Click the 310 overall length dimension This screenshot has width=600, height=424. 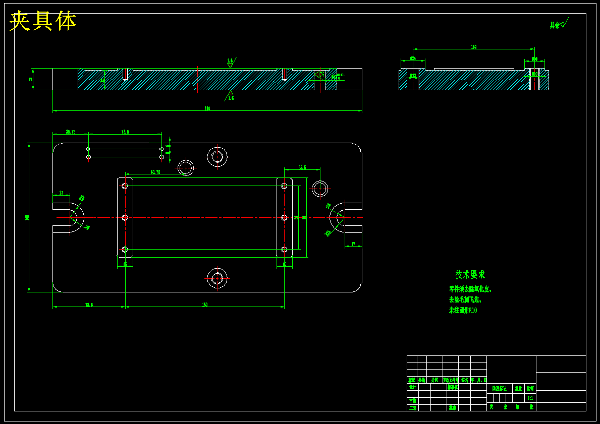tap(207, 108)
